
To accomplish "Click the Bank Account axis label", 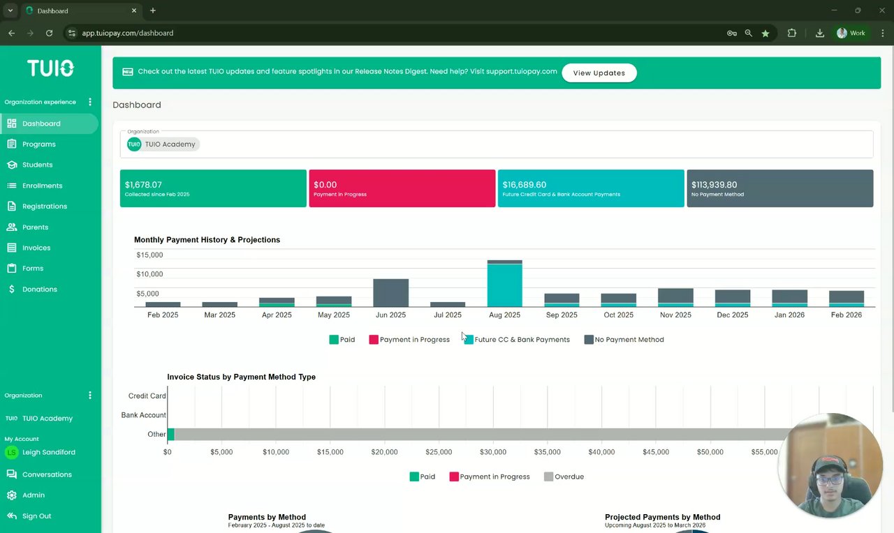I will tap(144, 415).
